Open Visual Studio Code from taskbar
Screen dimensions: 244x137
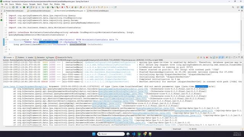point(133,134)
